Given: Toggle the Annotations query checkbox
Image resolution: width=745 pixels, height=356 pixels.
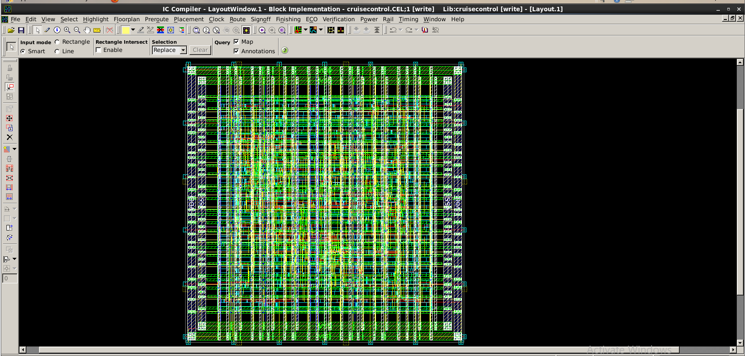Looking at the screenshot, I should [x=236, y=51].
